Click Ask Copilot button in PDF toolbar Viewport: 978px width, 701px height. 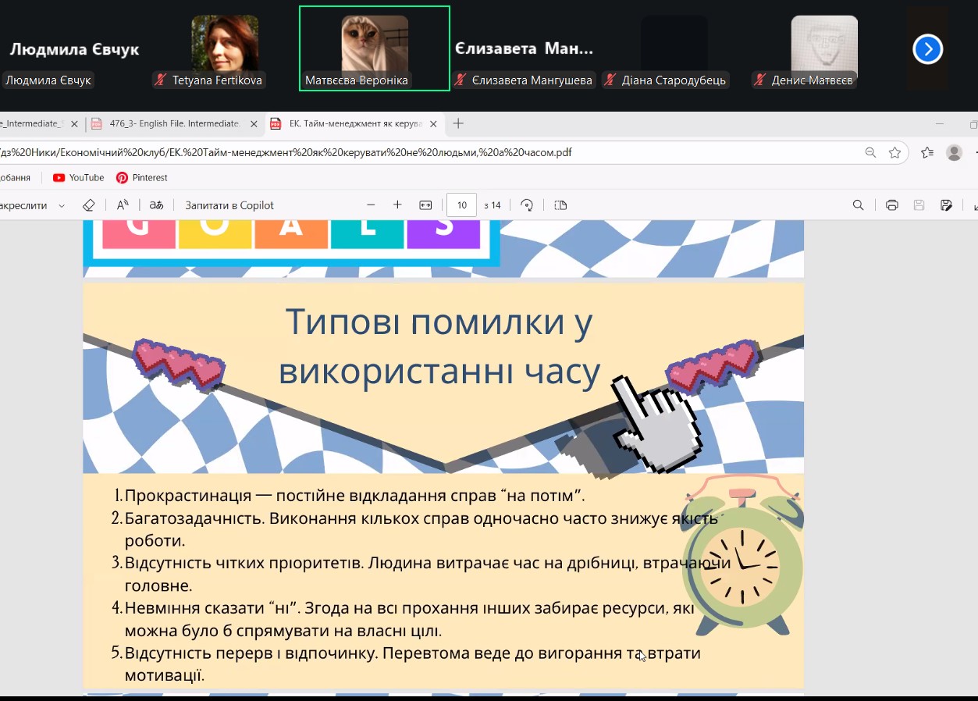point(229,205)
